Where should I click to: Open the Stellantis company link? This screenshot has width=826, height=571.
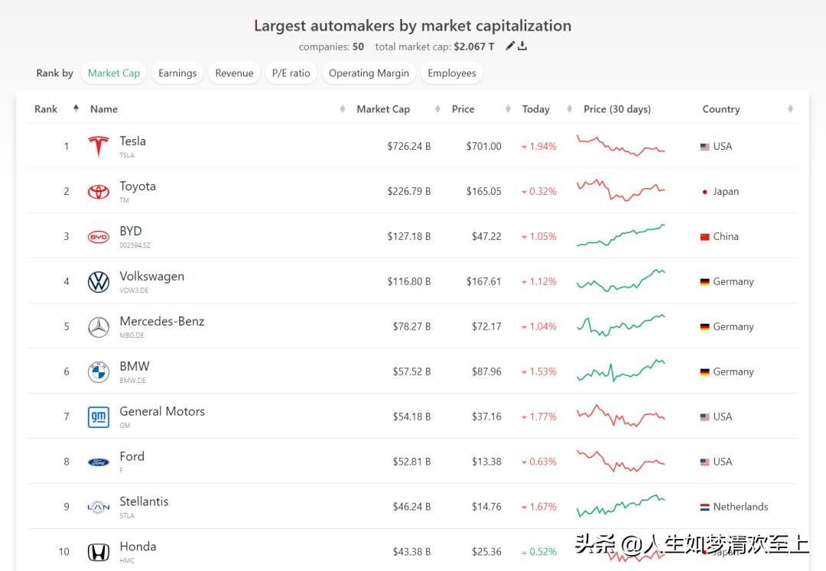point(144,502)
